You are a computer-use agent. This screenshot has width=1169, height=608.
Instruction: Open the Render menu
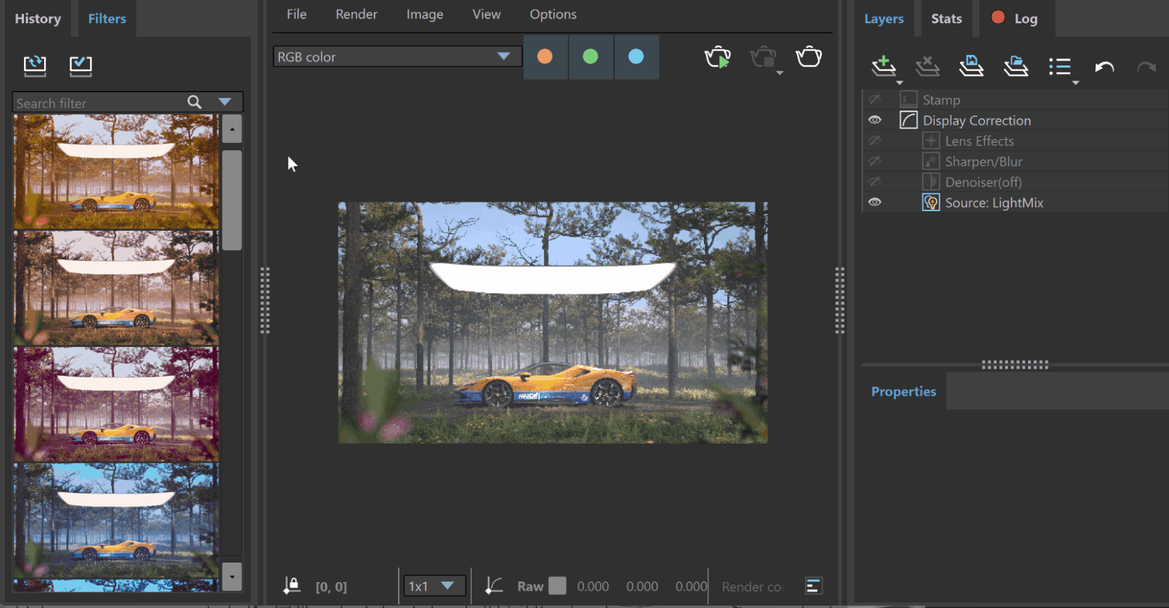pyautogui.click(x=356, y=14)
